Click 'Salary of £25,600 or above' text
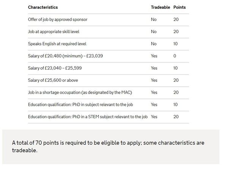The image size is (228, 169). [x=53, y=81]
